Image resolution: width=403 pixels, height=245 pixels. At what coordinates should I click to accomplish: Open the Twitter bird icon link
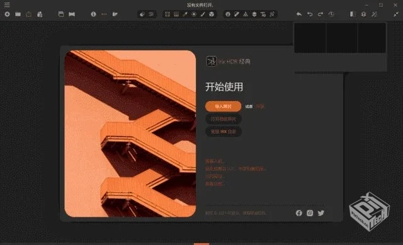pos(321,213)
